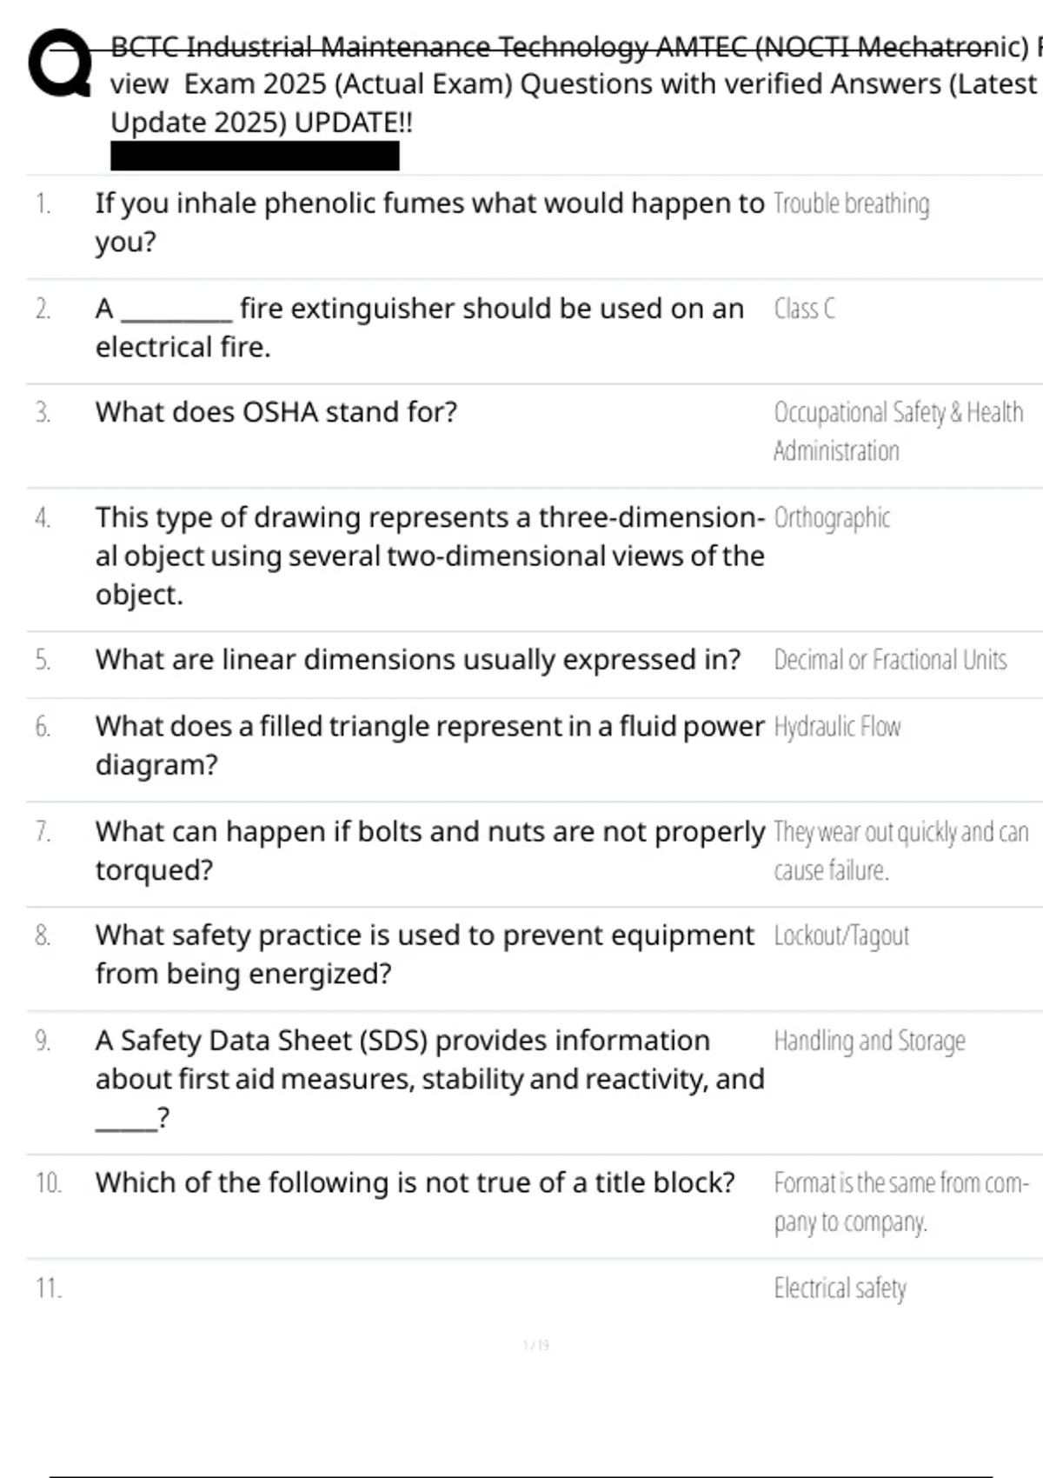Click the blacked-out redaction bar under the title
Screen dimensions: 1043x1478
tap(255, 156)
